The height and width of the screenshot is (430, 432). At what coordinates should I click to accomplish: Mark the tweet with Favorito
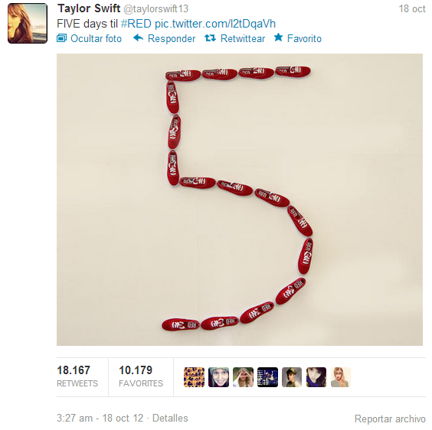pos(304,38)
